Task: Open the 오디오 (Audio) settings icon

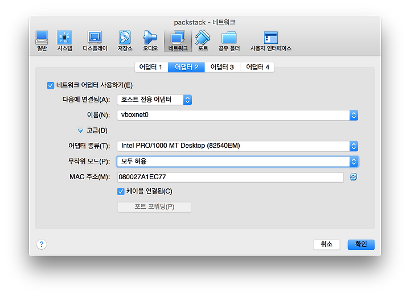Action: click(x=150, y=41)
